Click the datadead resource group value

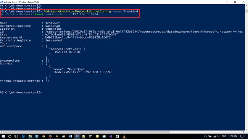(53, 26)
